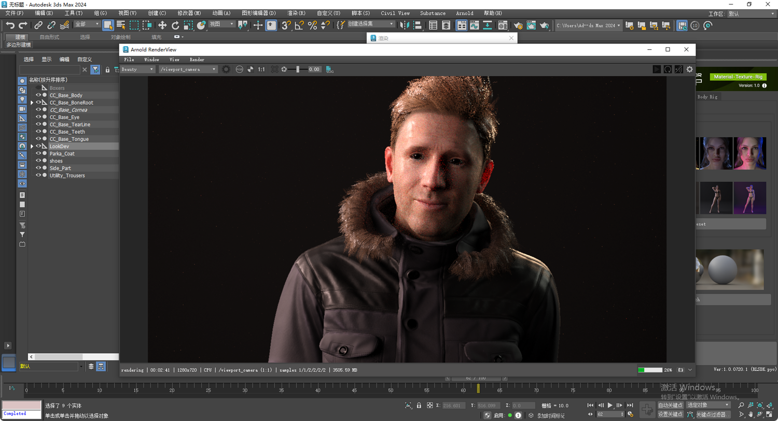Open the Beauty AOV dropdown
Image resolution: width=778 pixels, height=421 pixels.
[137, 69]
